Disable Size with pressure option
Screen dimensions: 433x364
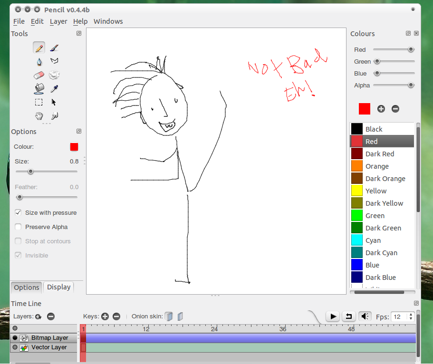click(x=18, y=212)
